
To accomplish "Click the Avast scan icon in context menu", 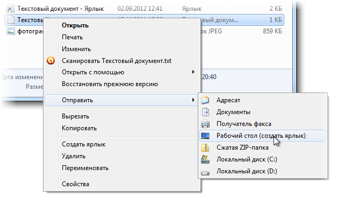I will pyautogui.click(x=51, y=61).
